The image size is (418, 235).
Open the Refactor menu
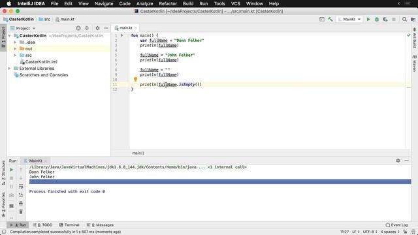pos(168,3)
